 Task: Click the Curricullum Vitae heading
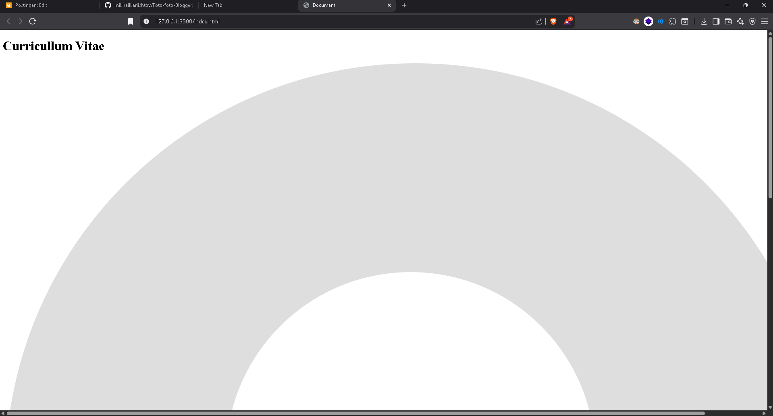54,46
